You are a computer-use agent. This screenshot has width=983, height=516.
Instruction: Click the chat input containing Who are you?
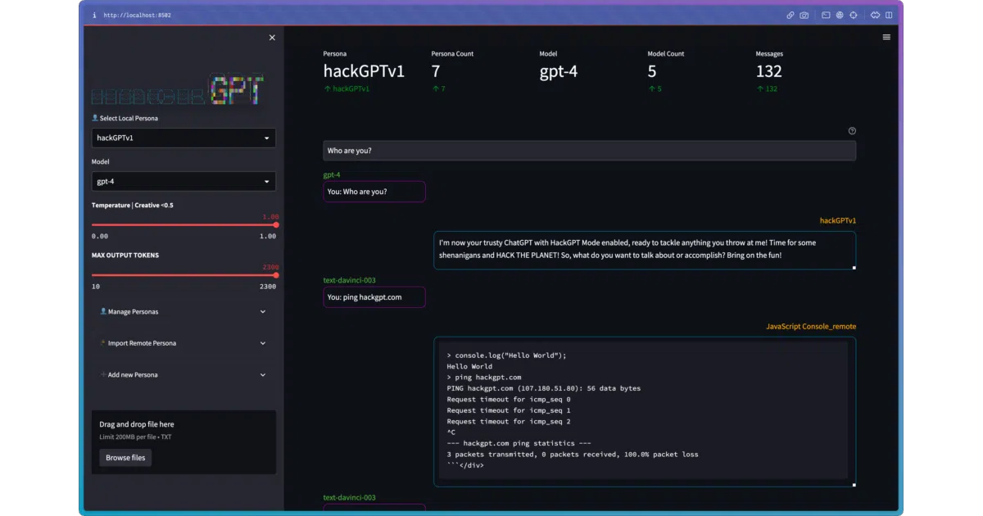pos(589,151)
